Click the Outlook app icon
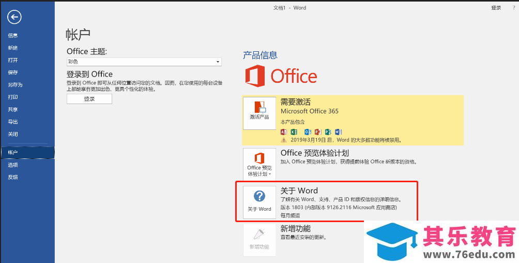The width and height of the screenshot is (519, 263). click(x=308, y=132)
